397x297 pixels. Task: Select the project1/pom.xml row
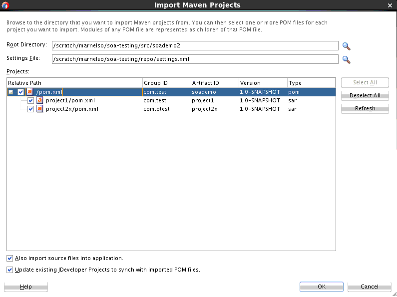(x=171, y=100)
